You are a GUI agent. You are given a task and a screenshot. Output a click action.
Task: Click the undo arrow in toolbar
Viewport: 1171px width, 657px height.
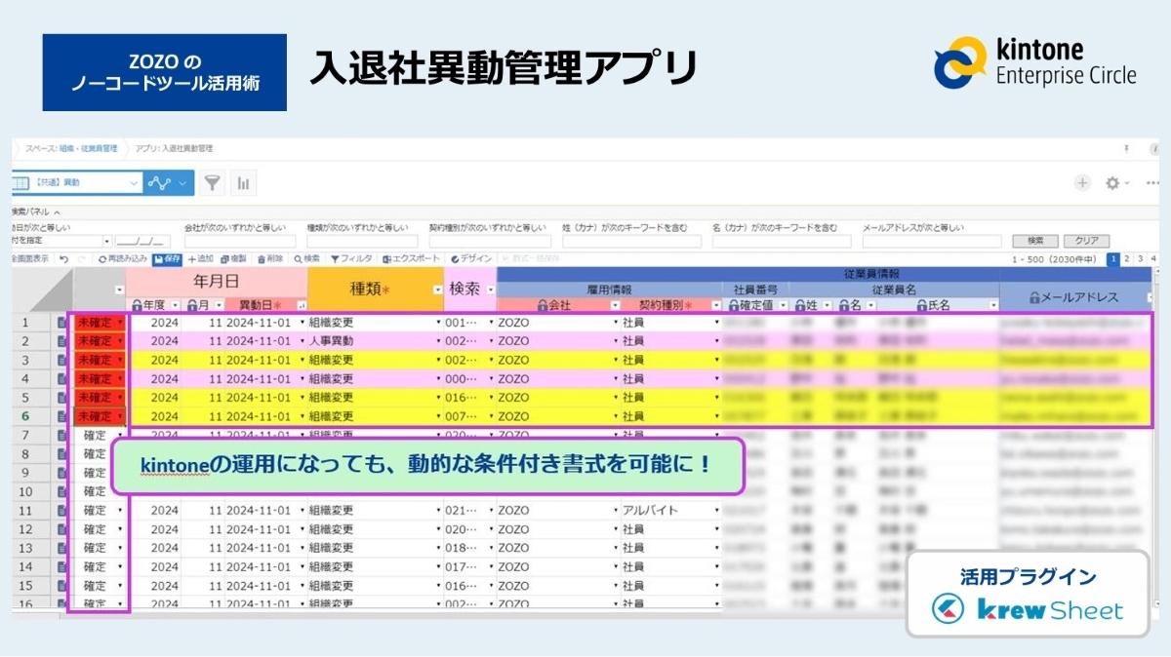[63, 259]
